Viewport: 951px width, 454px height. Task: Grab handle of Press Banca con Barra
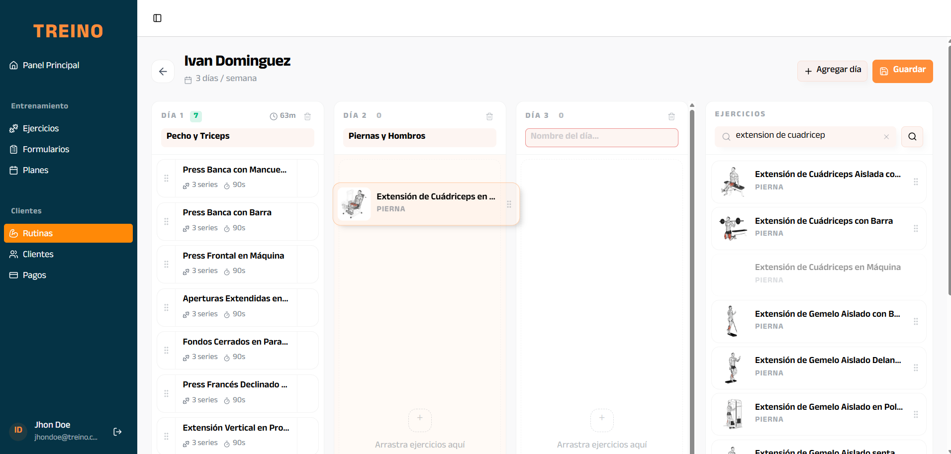coord(166,221)
